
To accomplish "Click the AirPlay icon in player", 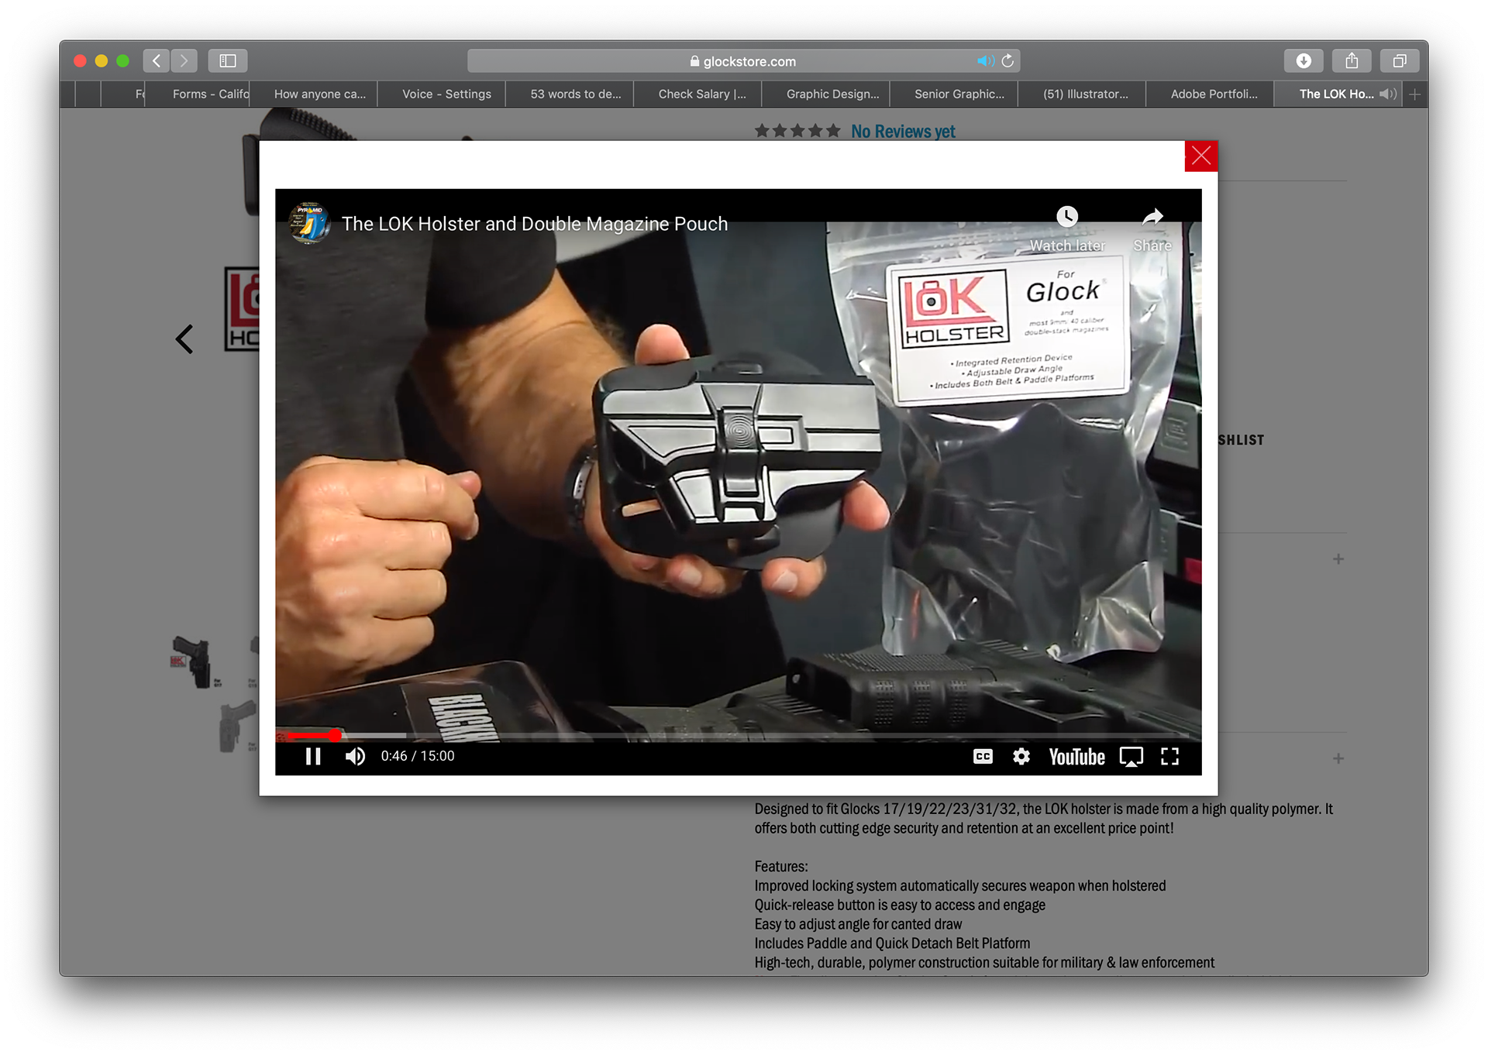I will coord(1131,757).
